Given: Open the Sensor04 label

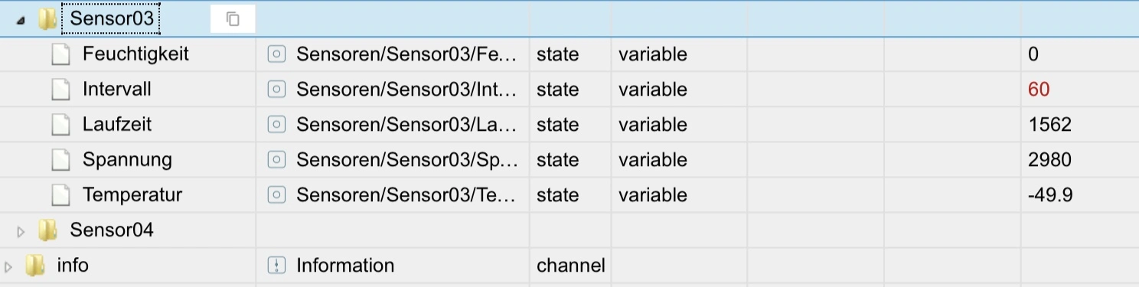Looking at the screenshot, I should [112, 230].
